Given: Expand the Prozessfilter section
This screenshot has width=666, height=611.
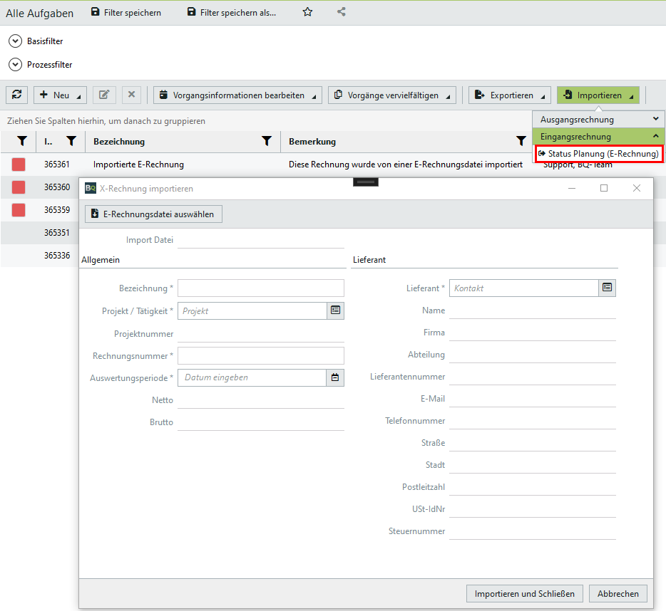Looking at the screenshot, I should pyautogui.click(x=16, y=65).
